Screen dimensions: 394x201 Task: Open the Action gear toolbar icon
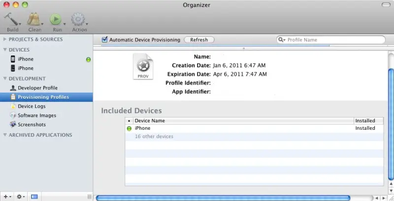click(x=78, y=20)
